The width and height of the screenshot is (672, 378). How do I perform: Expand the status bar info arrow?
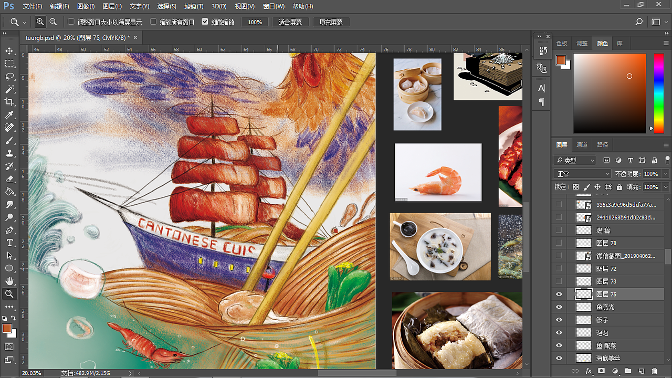coord(131,373)
